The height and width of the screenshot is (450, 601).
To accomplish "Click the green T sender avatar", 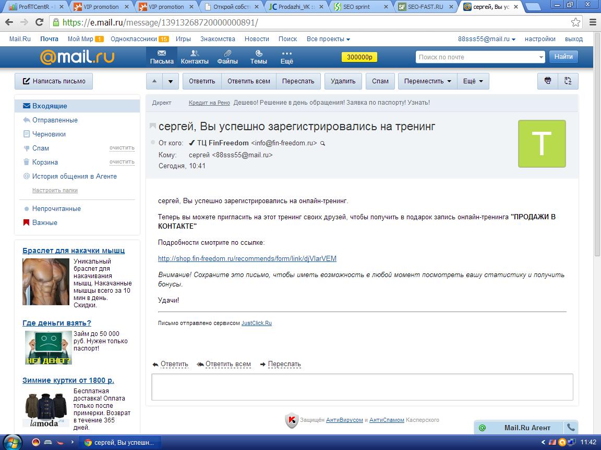I will point(542,144).
